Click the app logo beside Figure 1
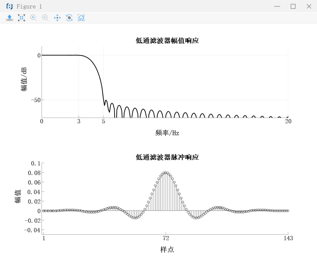 point(10,6)
